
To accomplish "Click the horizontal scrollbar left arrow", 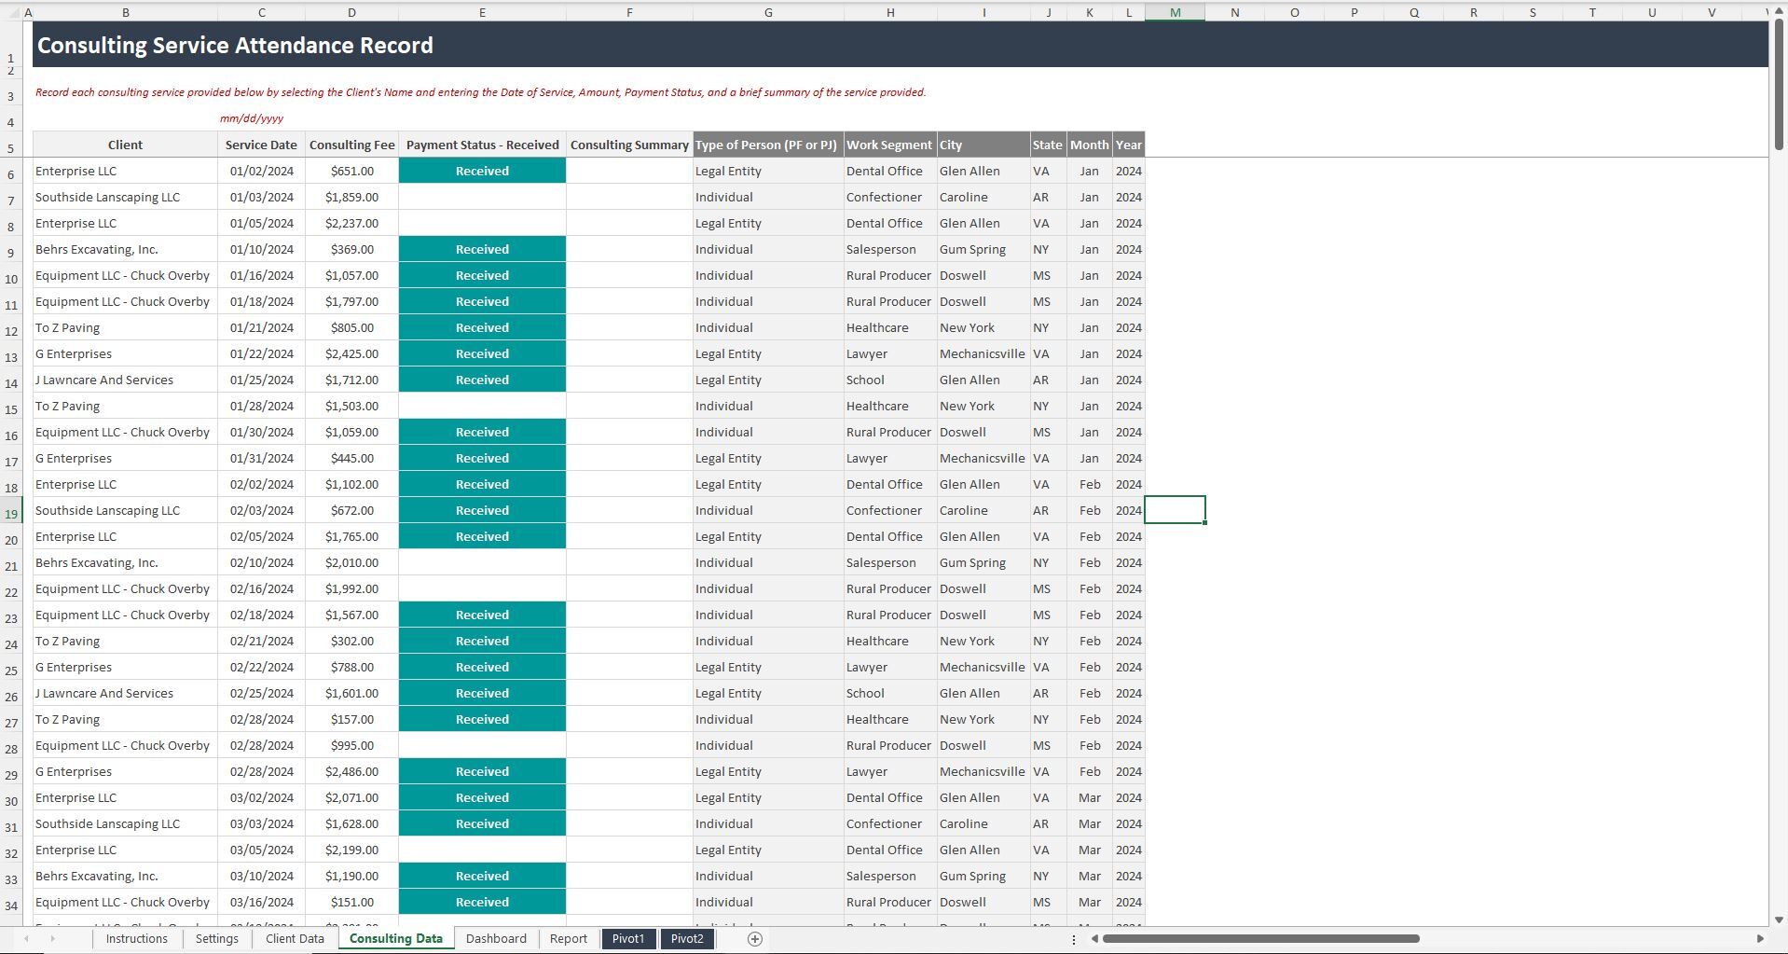I will coord(1093,939).
